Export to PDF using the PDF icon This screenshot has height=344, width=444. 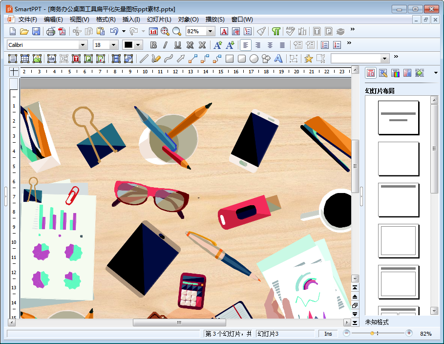click(62, 31)
